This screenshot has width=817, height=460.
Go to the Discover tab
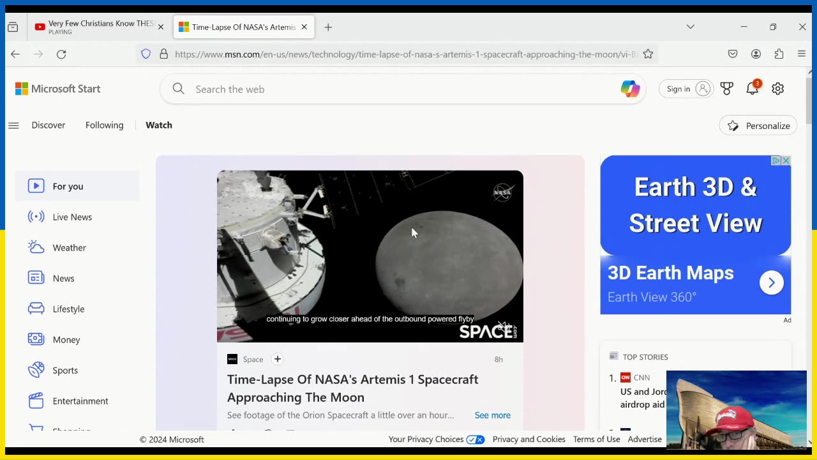(49, 125)
